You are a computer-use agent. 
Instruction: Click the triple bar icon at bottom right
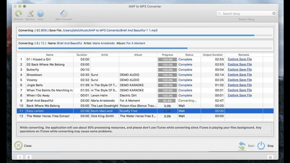click(270, 157)
